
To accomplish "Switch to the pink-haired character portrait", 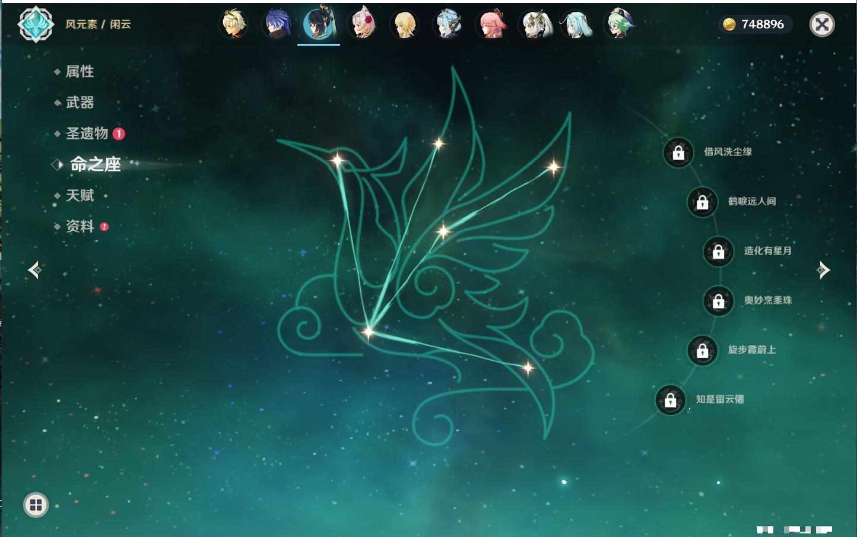I will (492, 24).
